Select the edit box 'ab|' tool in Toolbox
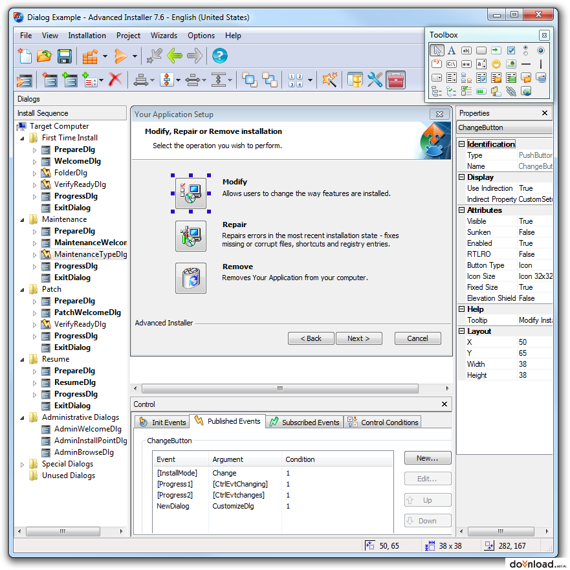The height and width of the screenshot is (570, 570). [x=466, y=50]
